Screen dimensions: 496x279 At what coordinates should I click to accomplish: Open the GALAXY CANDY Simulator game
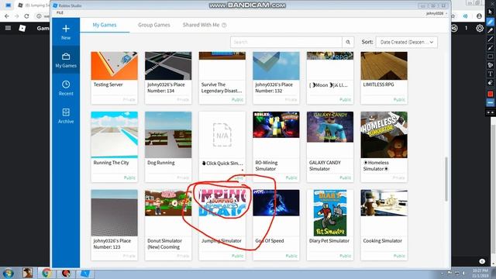click(330, 146)
